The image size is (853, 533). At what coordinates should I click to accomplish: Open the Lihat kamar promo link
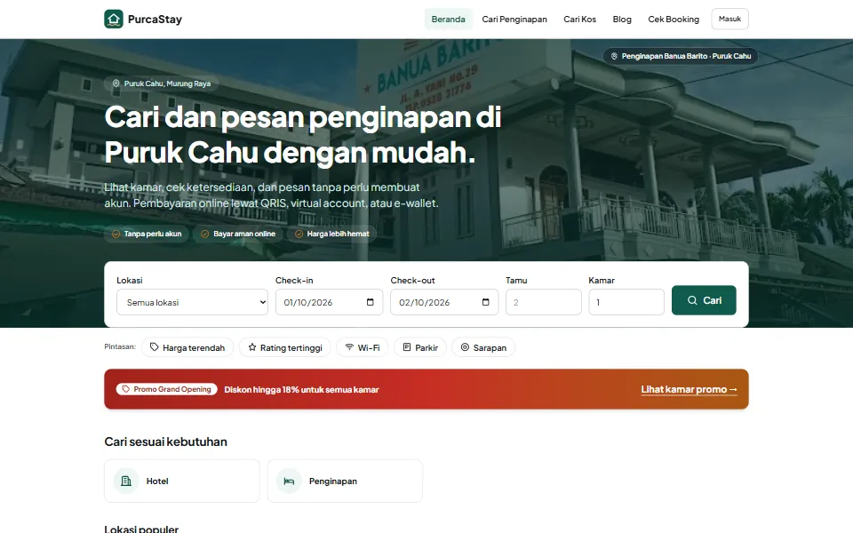689,389
